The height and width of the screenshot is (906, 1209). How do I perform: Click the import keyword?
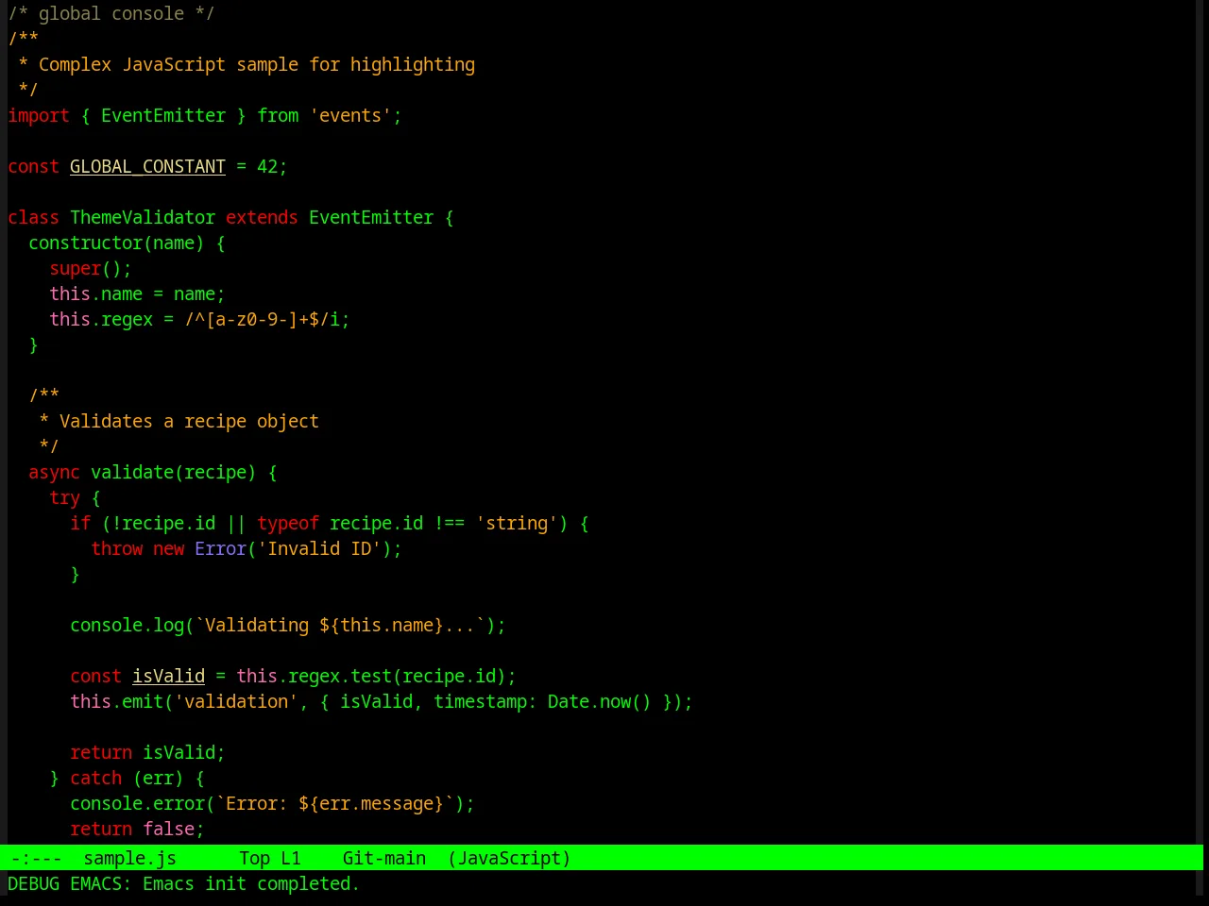pos(39,115)
